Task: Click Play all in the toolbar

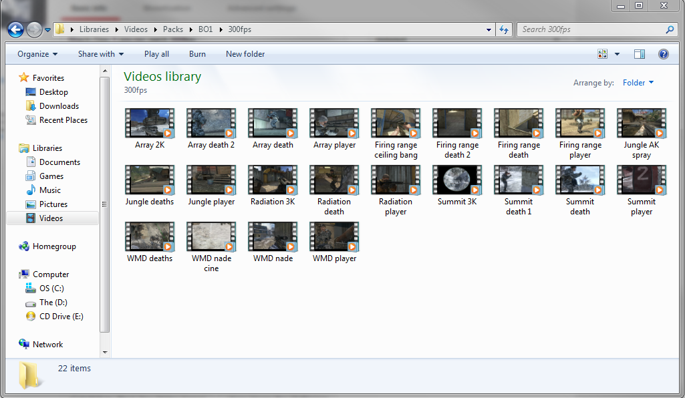Action: (x=156, y=54)
